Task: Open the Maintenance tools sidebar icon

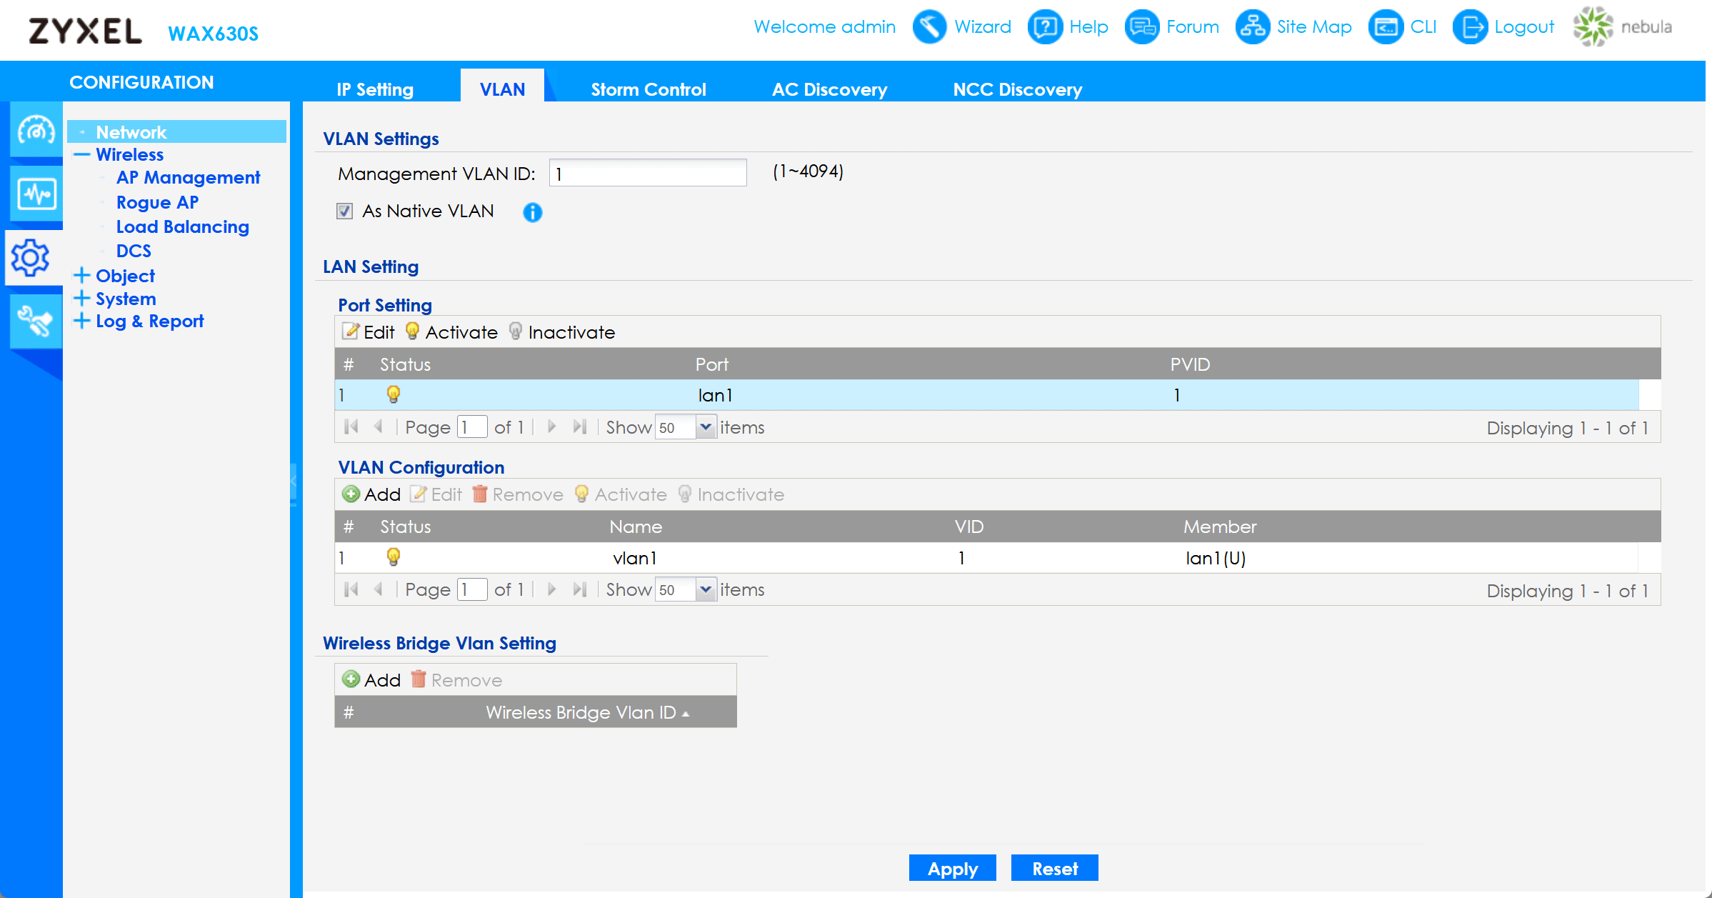Action: coord(36,321)
